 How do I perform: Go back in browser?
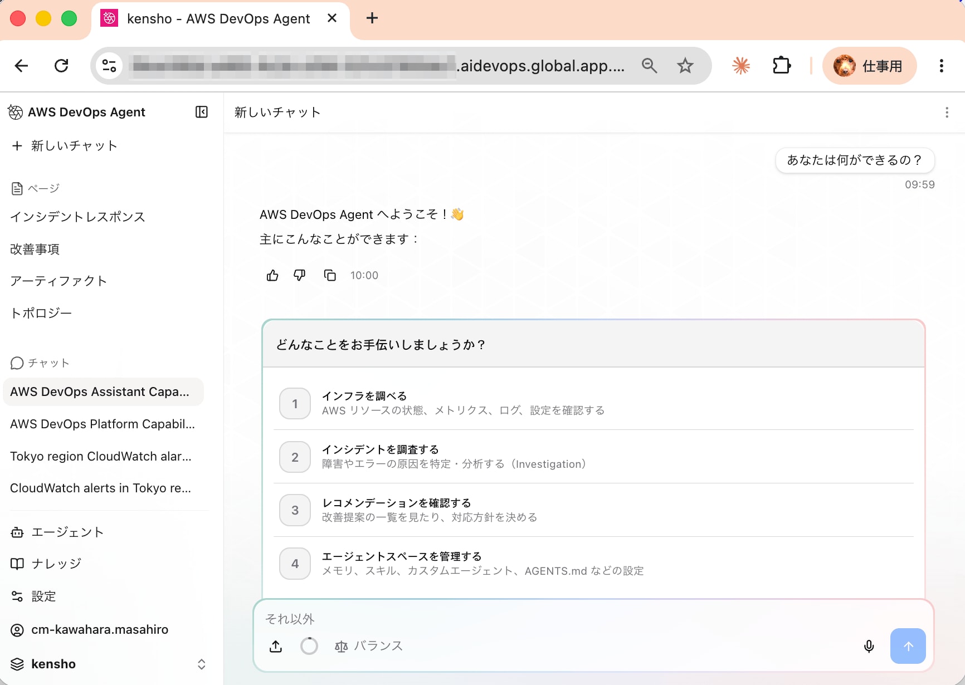[x=22, y=66]
